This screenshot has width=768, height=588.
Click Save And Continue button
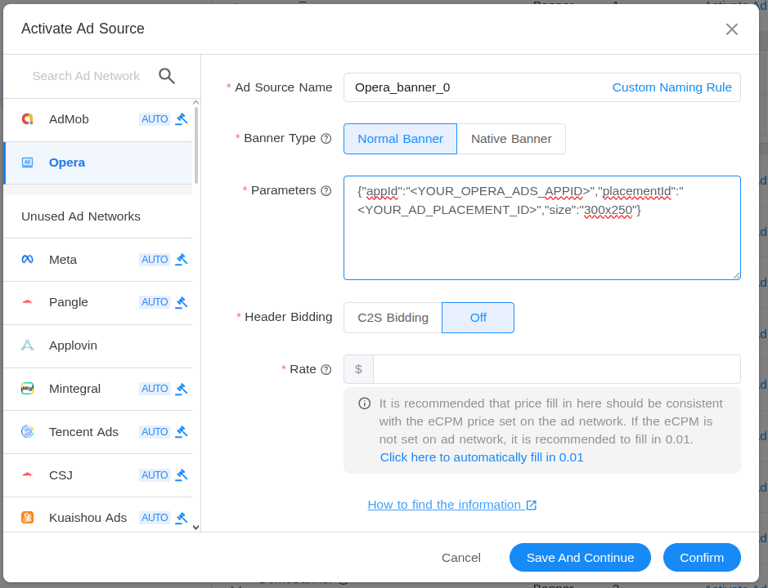pos(580,557)
